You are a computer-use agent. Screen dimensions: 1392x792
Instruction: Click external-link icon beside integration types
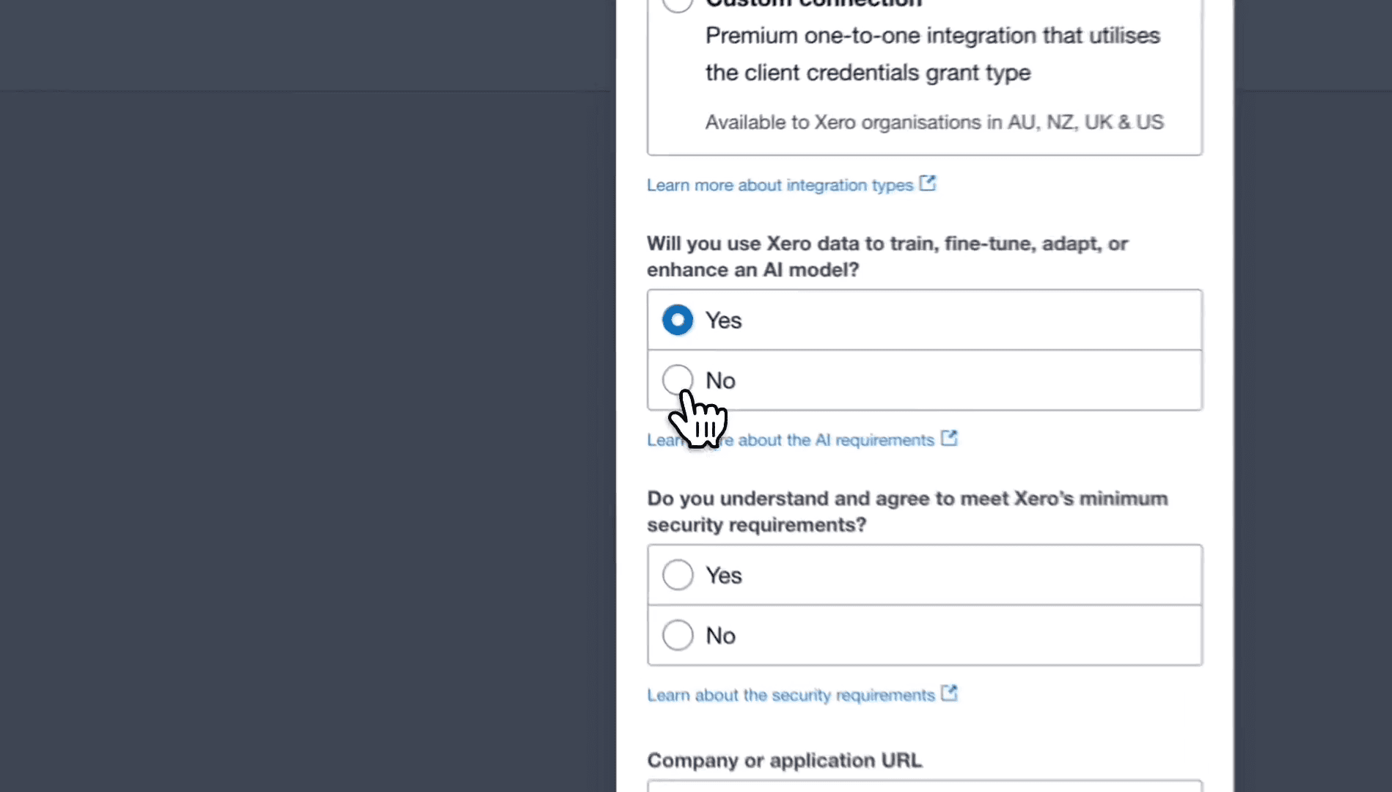(928, 183)
